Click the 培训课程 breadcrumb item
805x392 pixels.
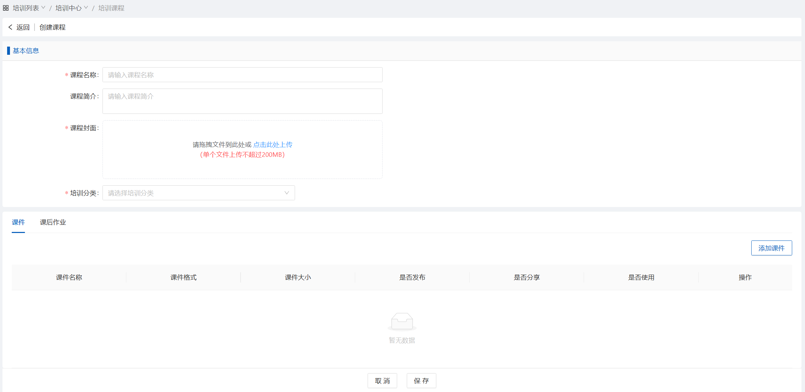point(111,8)
